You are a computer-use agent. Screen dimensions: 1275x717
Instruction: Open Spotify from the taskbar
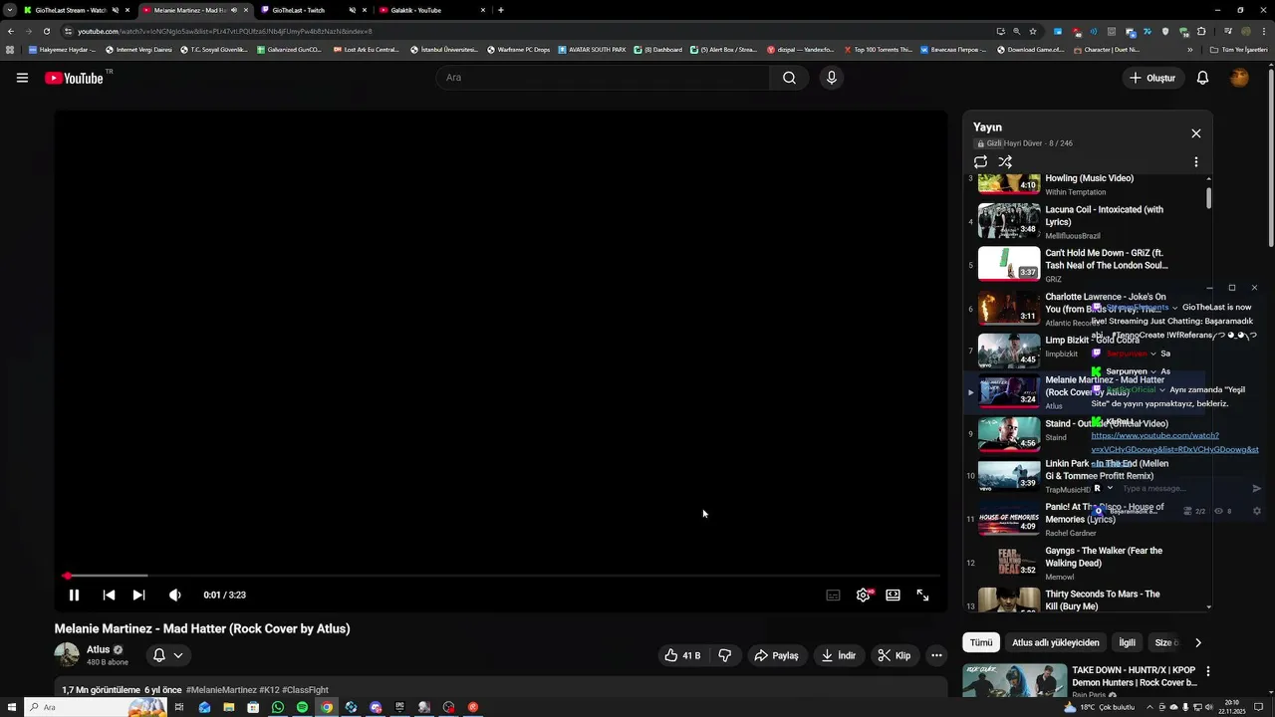pos(302,707)
